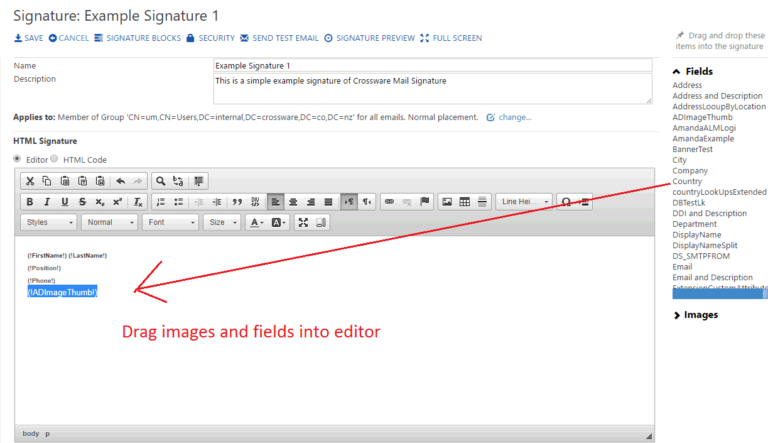
Task: Center align the text
Action: pyautogui.click(x=293, y=202)
